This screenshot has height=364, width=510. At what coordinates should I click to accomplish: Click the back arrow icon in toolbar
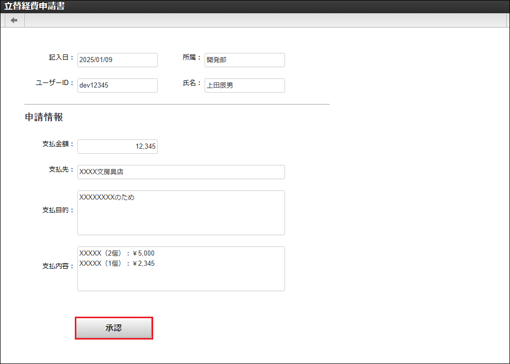(14, 20)
